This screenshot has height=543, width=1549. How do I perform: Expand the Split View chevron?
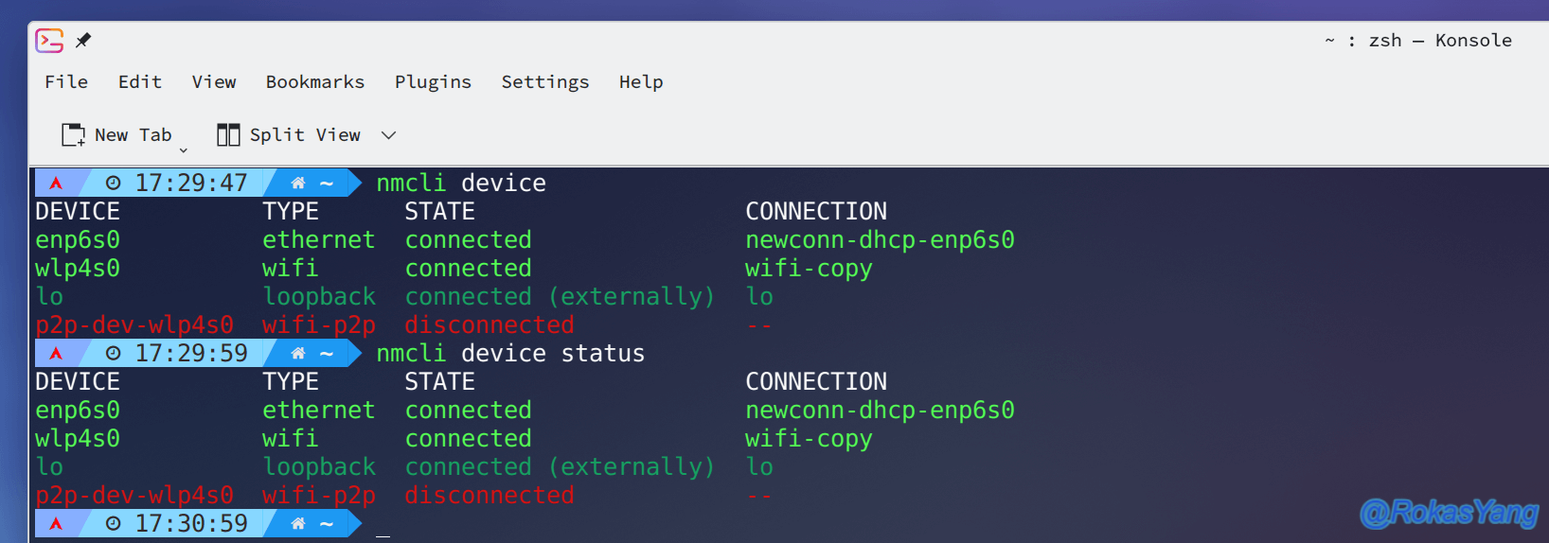coord(388,135)
